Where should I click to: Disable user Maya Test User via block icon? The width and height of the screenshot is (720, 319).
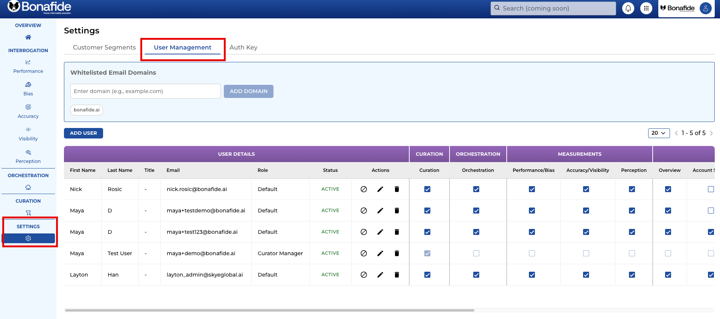click(x=363, y=253)
